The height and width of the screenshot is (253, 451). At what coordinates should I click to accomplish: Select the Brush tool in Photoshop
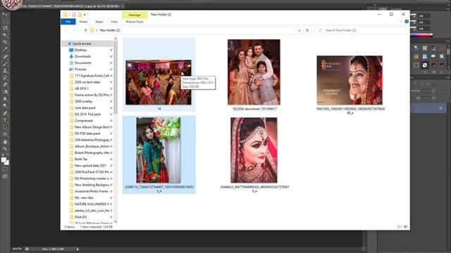5,63
